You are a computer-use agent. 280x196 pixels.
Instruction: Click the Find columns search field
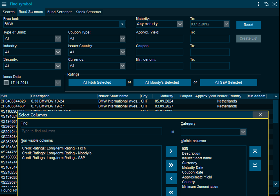tap(91, 131)
